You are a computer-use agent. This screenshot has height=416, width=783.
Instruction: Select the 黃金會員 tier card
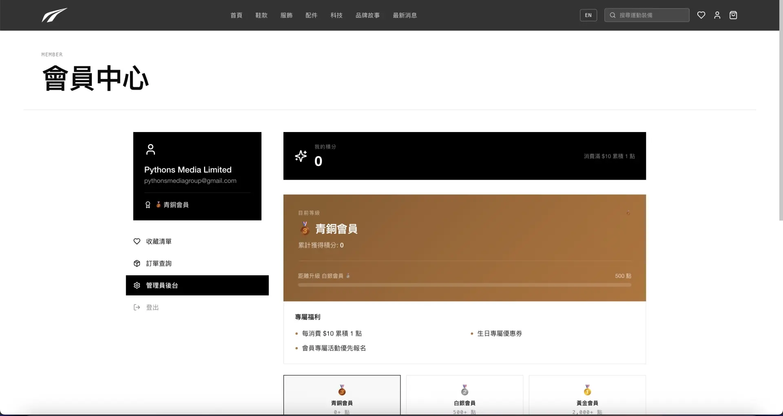(587, 395)
